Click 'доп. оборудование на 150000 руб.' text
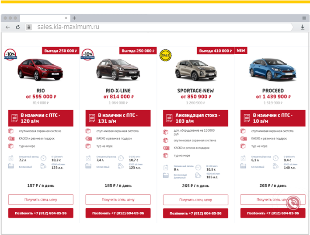Screen dimensions: 310x235 click(194, 132)
